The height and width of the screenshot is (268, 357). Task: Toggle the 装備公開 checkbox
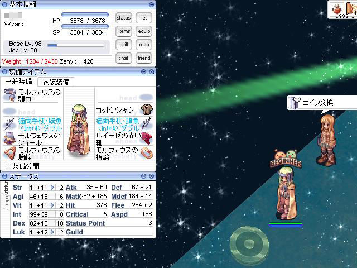[8, 166]
